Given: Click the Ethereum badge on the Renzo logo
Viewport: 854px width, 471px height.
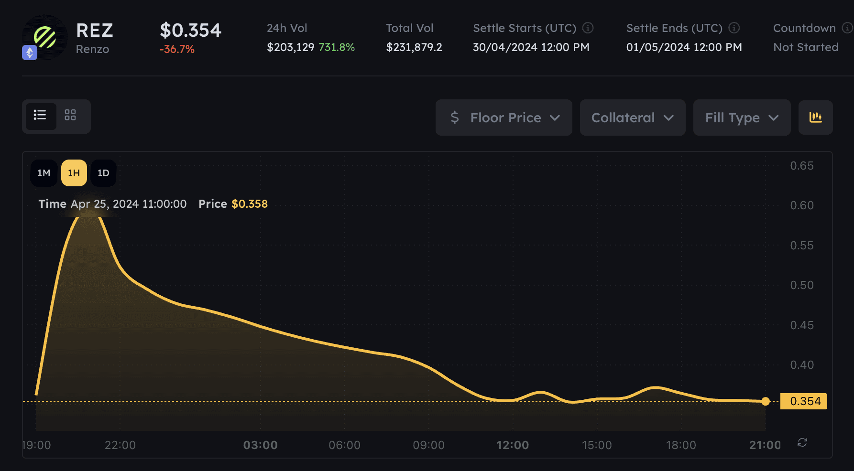Looking at the screenshot, I should click(x=29, y=52).
